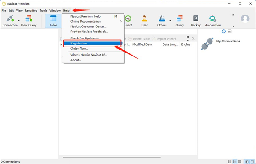Open the Backup toolbar icon
Viewport: 256px width, 164px height.
pyautogui.click(x=196, y=21)
